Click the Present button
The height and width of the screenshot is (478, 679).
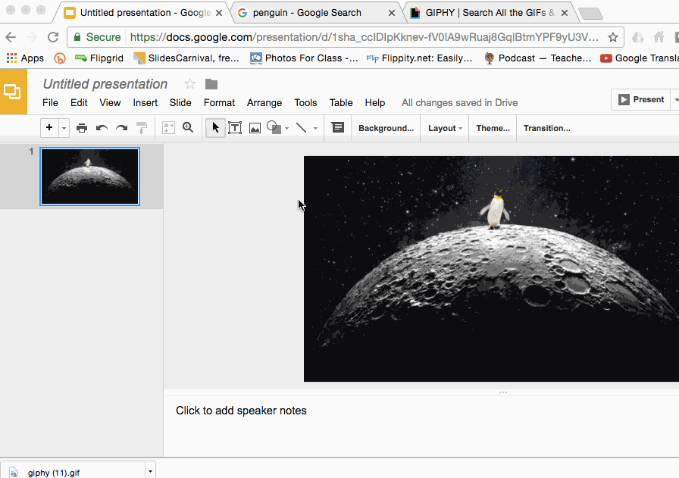click(x=641, y=99)
